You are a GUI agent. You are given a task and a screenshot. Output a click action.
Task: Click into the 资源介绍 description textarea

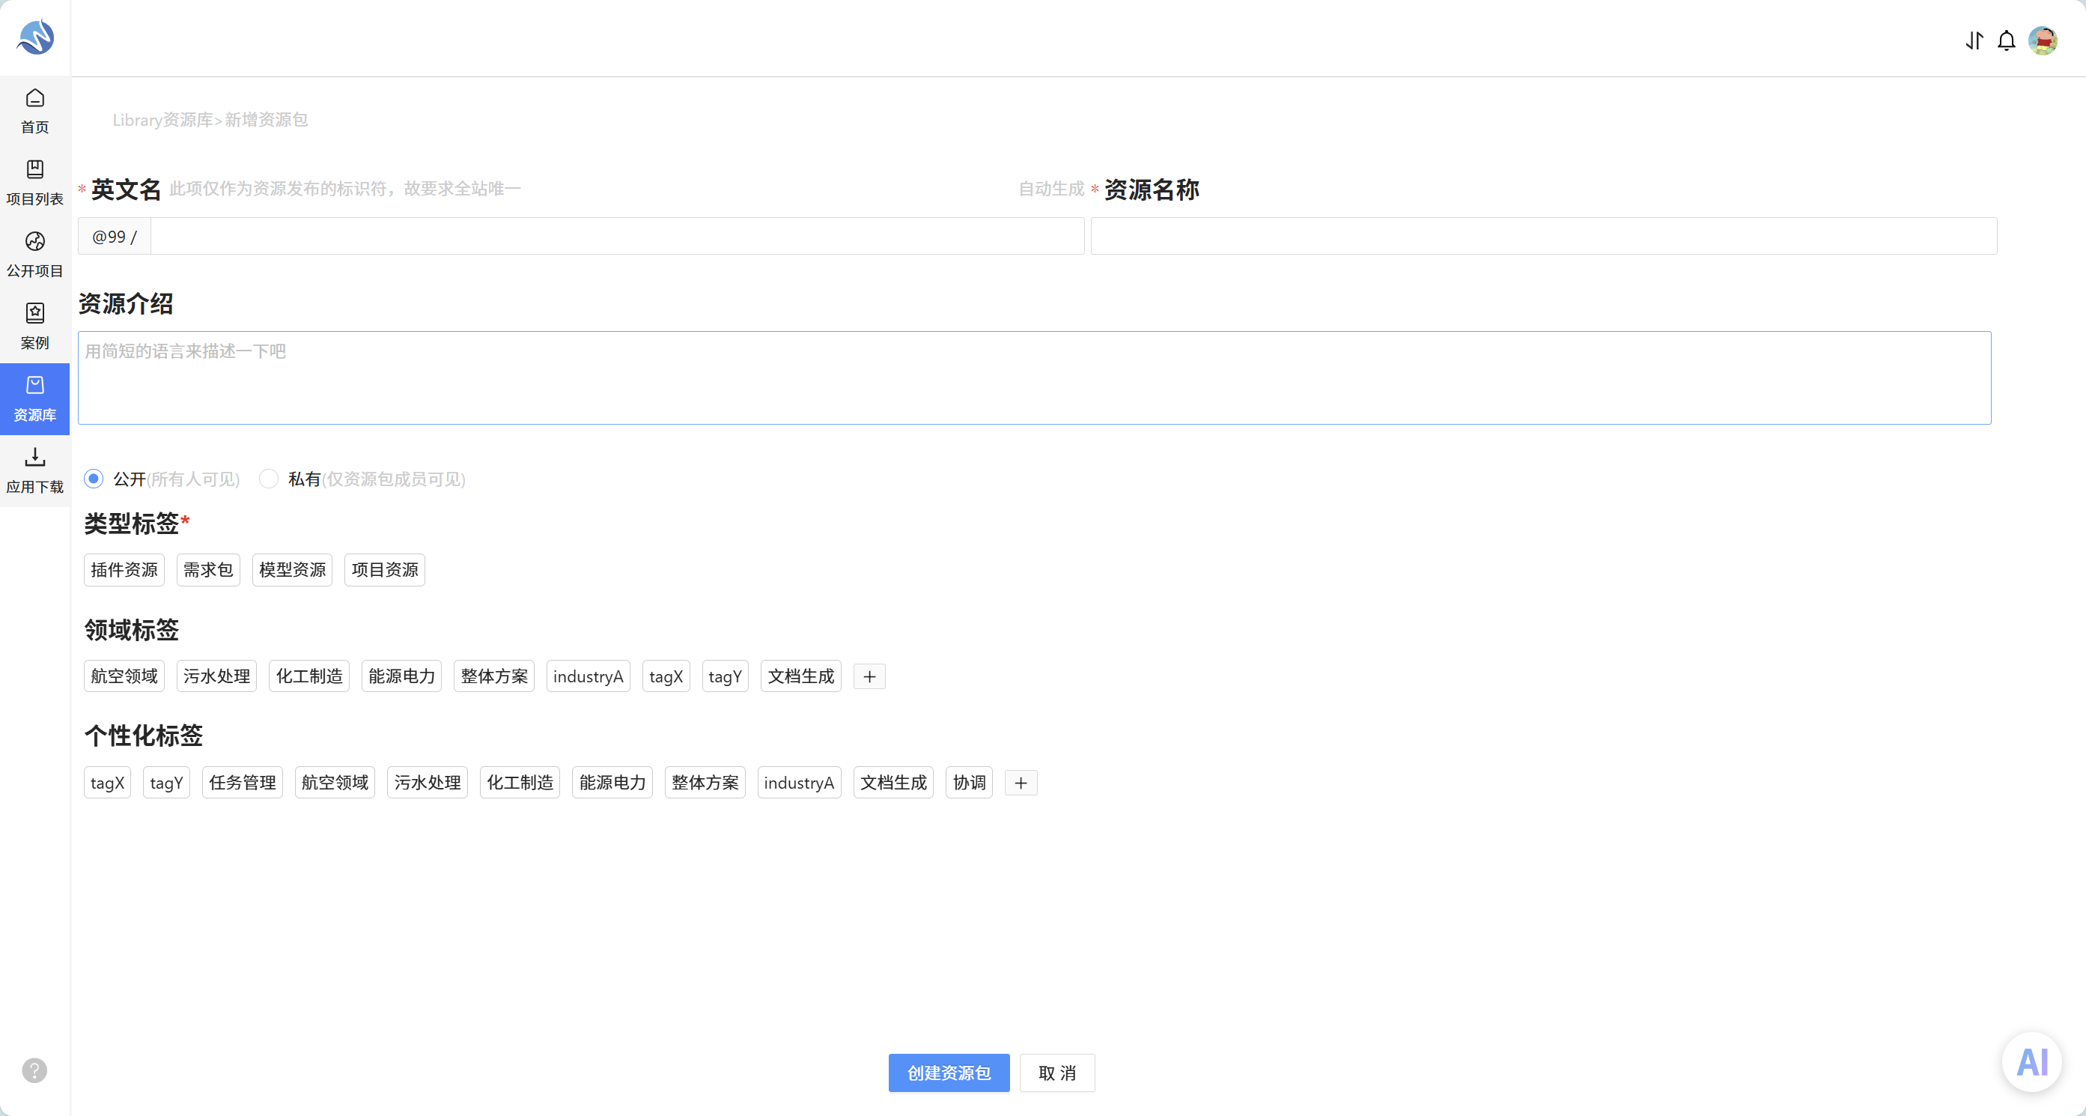coord(1034,377)
